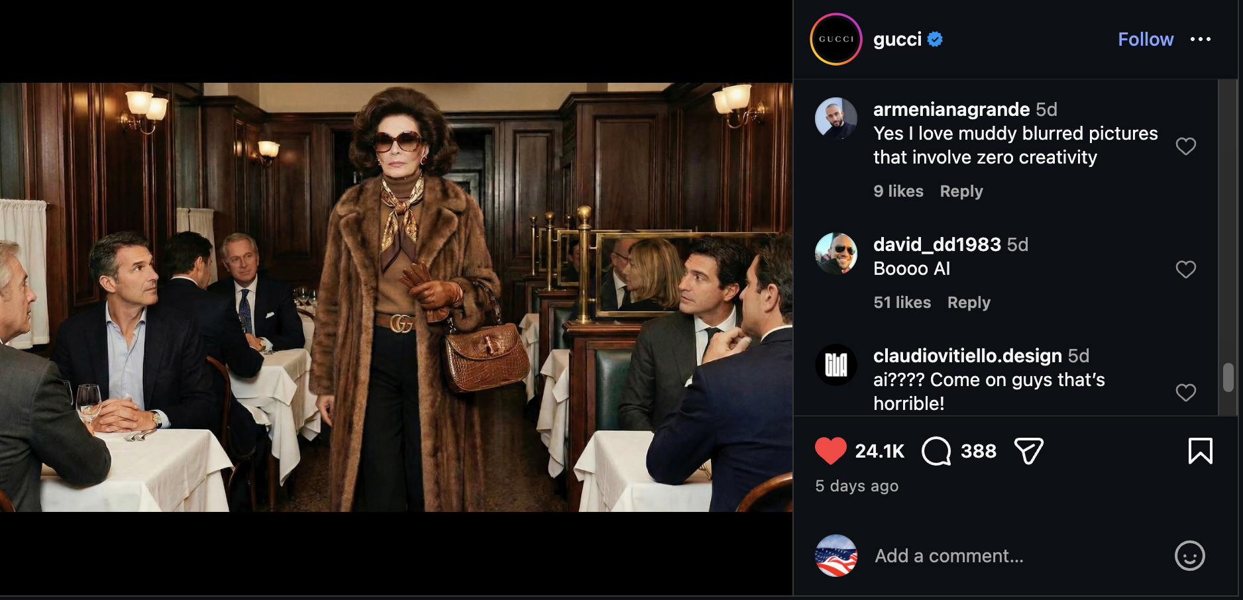Like david_dd1983's Boooo AI comment
1243x600 pixels.
(1186, 269)
